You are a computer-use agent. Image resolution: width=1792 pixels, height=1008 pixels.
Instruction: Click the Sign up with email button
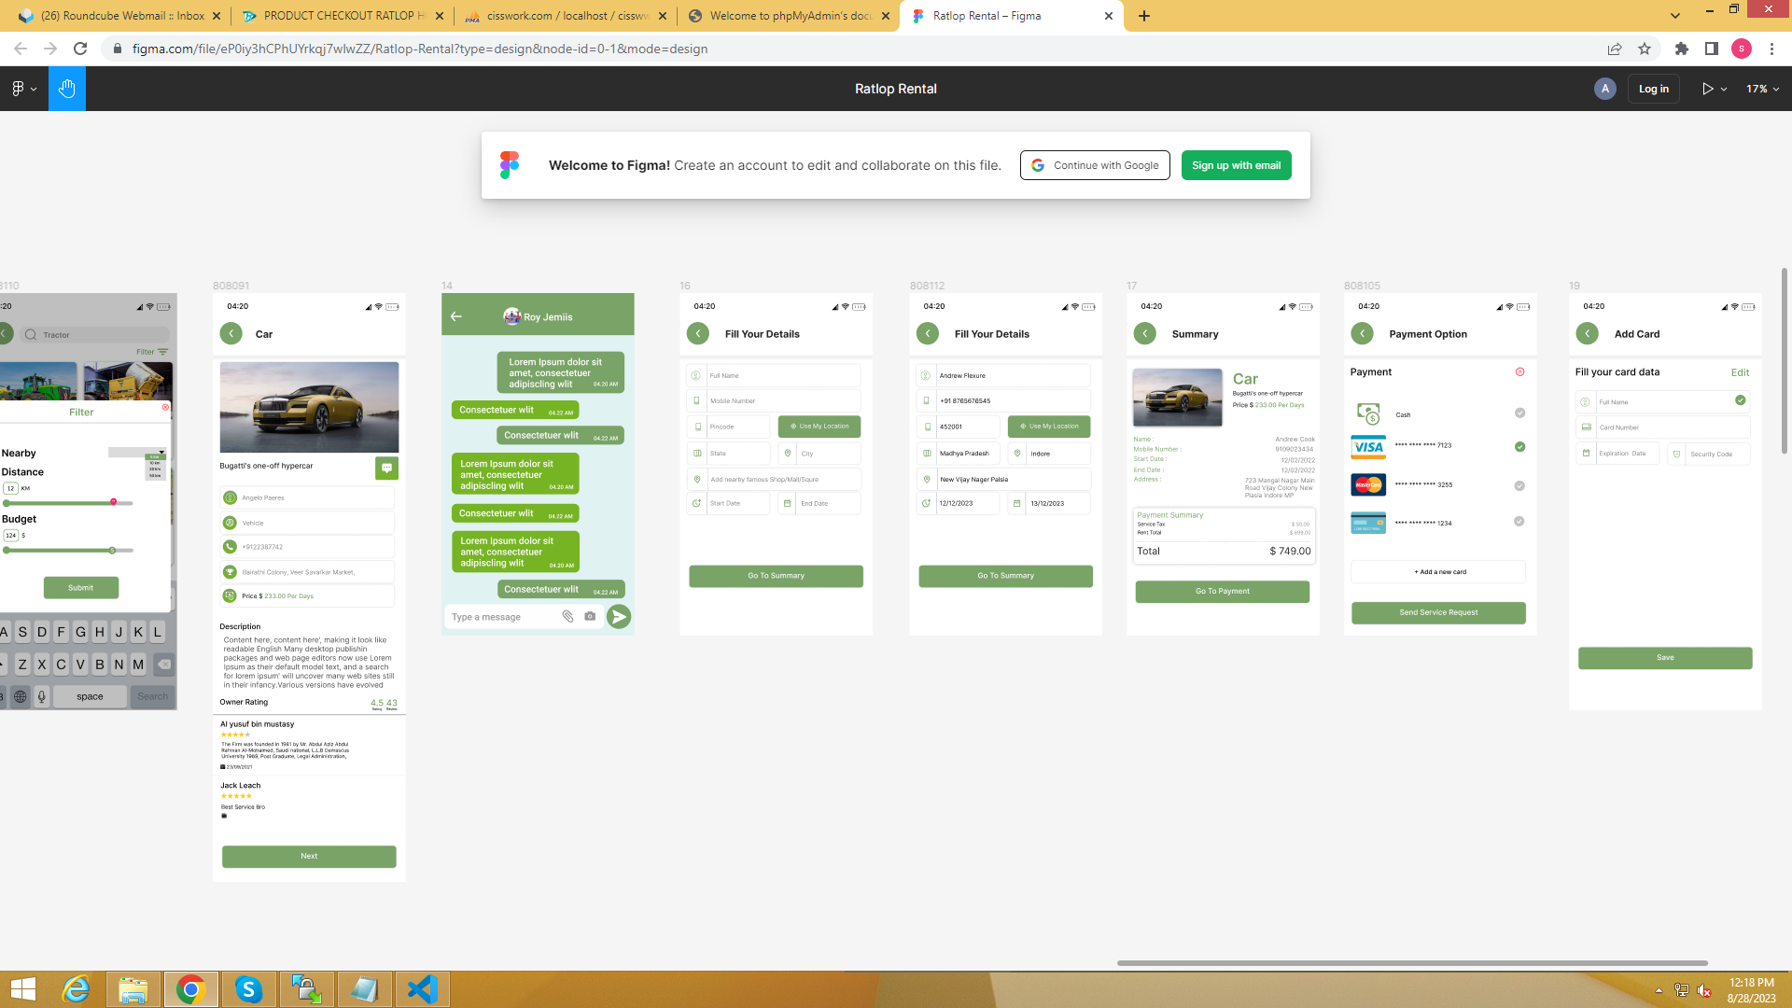(1236, 165)
